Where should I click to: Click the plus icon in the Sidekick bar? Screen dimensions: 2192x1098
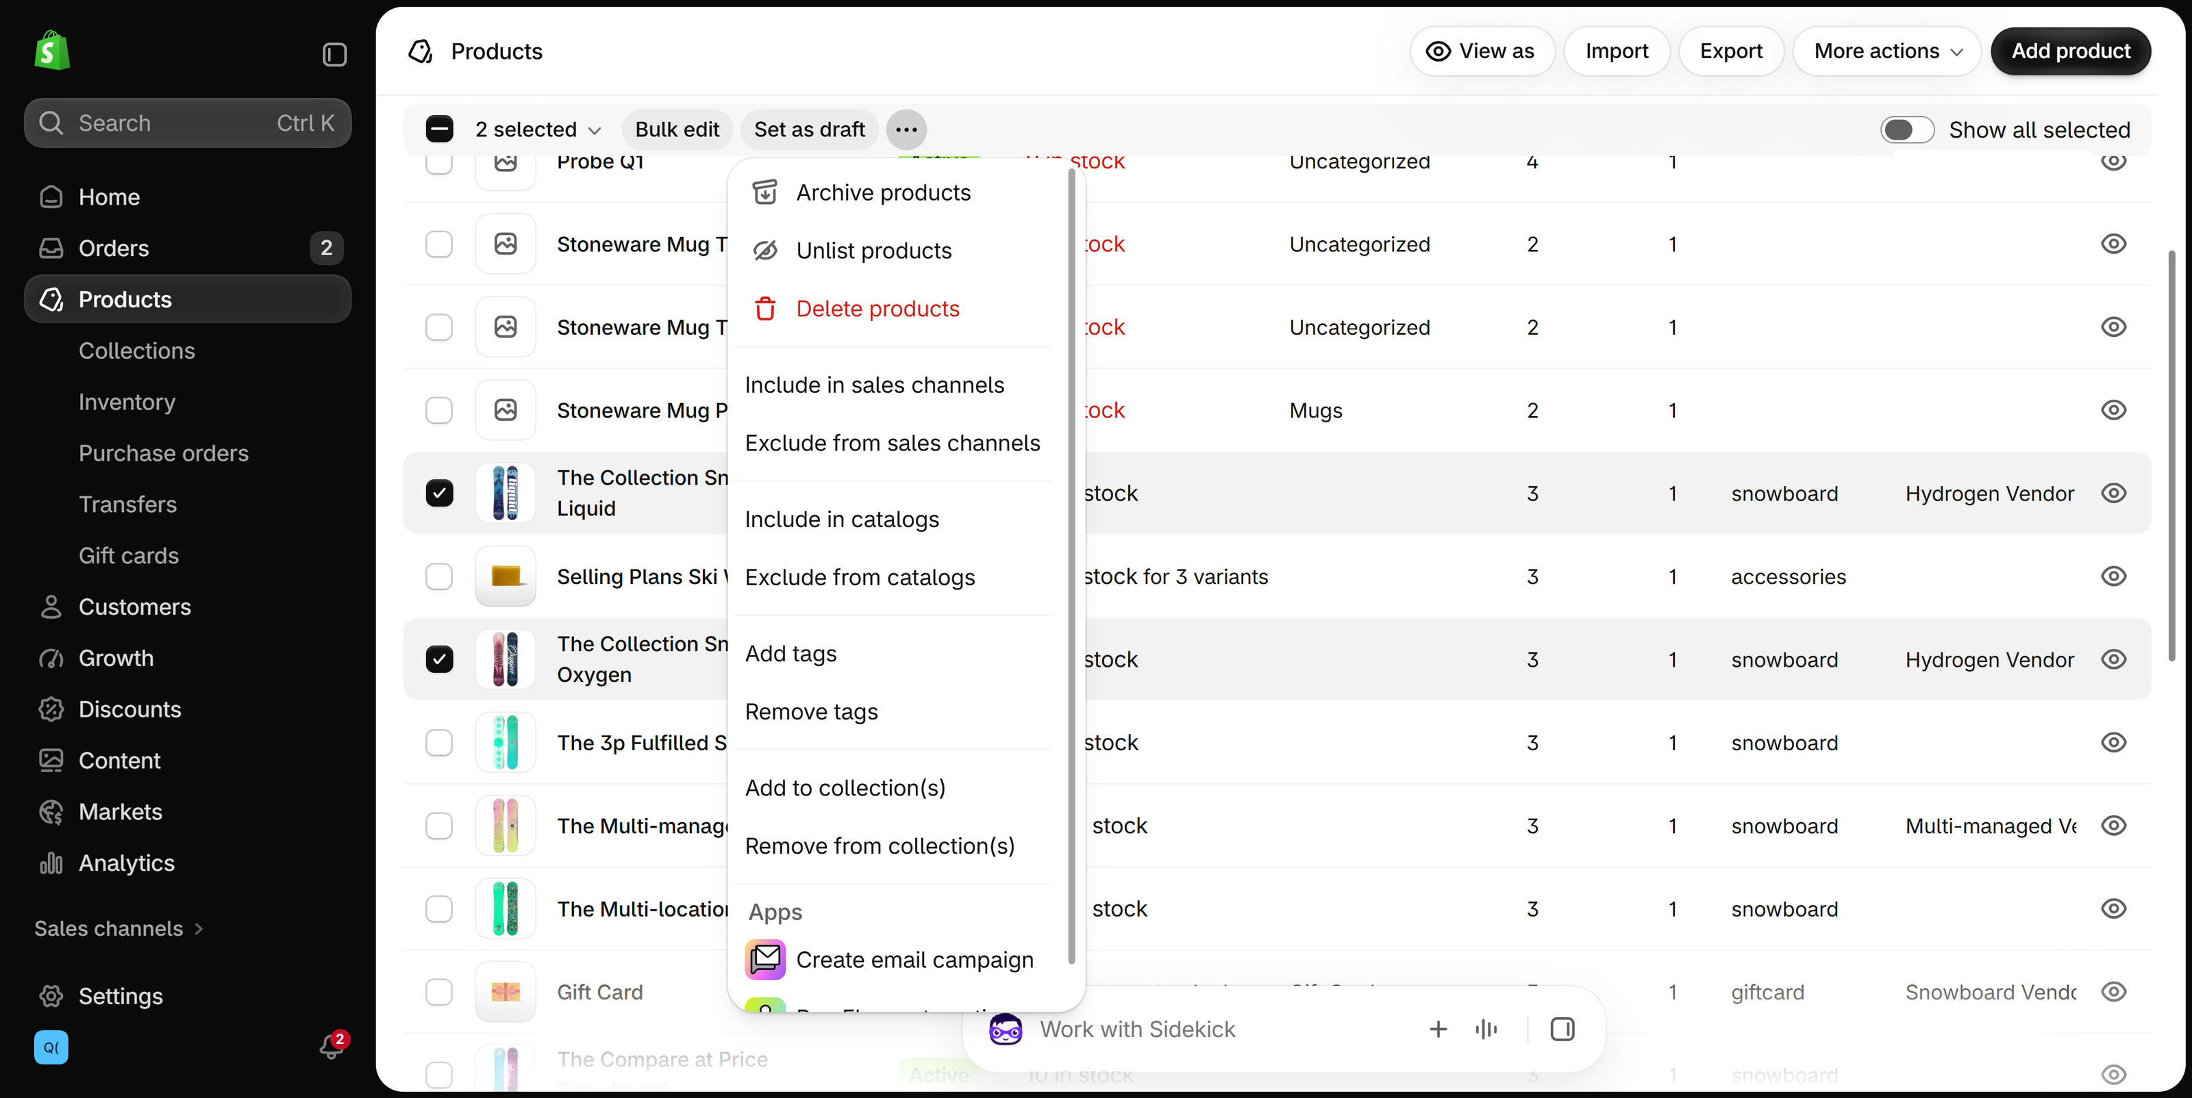[1438, 1029]
